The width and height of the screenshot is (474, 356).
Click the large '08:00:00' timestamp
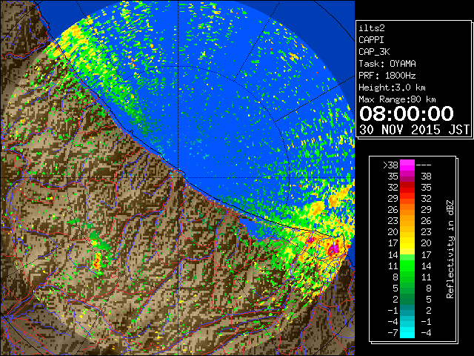(407, 113)
